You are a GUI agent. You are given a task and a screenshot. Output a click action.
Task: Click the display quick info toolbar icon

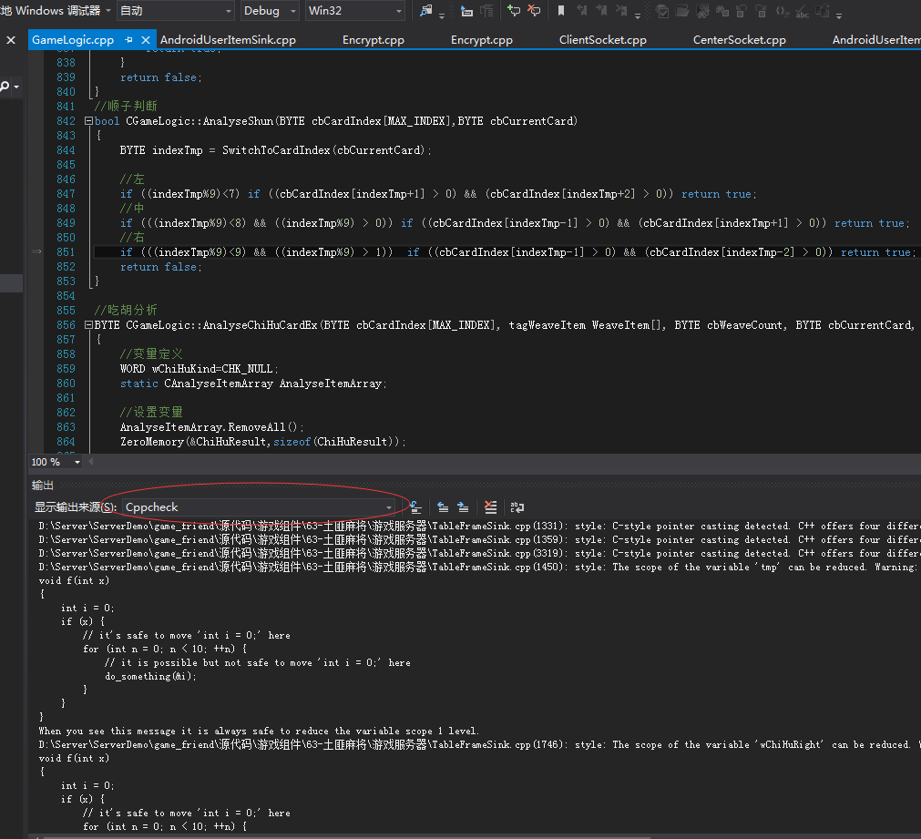(x=466, y=11)
